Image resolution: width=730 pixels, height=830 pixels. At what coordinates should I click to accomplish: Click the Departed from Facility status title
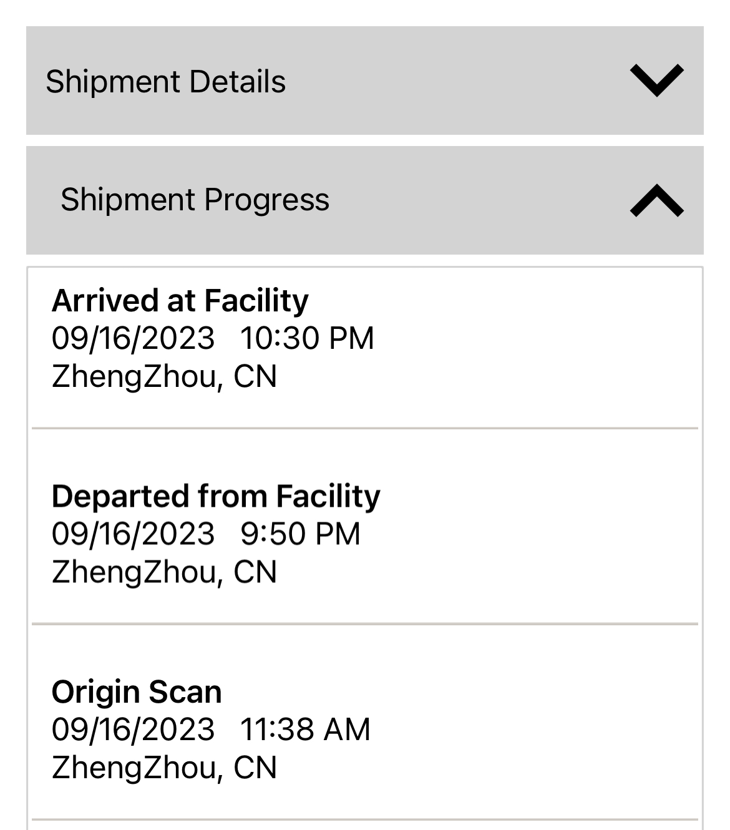click(x=216, y=497)
